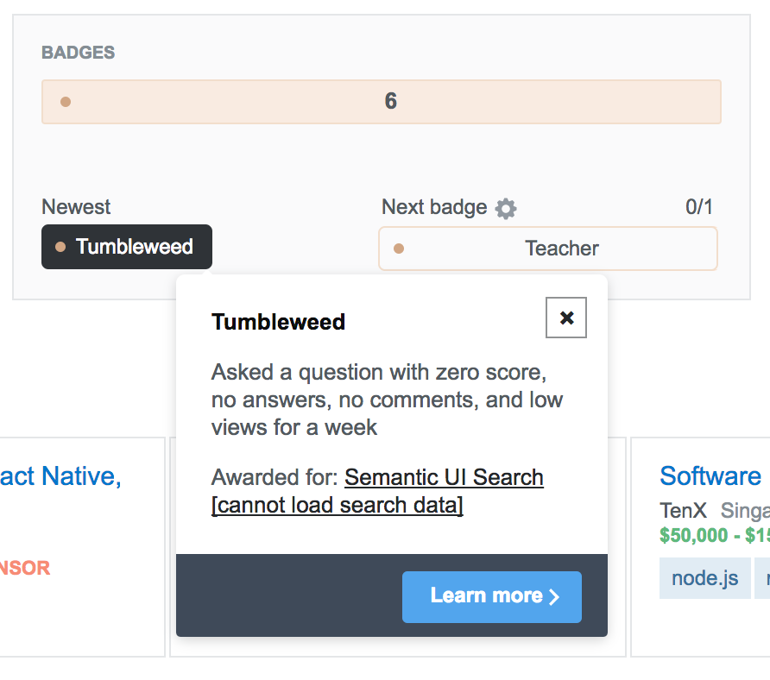The image size is (770, 680).
Task: Open the Software job listing title
Action: click(710, 476)
